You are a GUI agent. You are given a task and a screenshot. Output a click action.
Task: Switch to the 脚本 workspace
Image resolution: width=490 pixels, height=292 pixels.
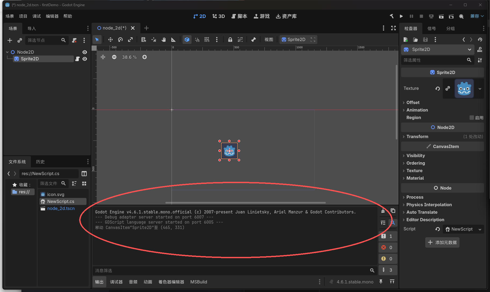[x=239, y=16]
